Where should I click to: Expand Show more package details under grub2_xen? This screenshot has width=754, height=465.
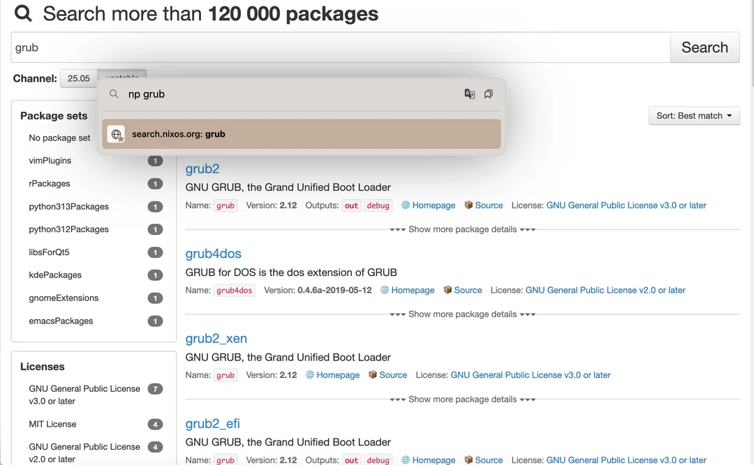[x=462, y=399]
